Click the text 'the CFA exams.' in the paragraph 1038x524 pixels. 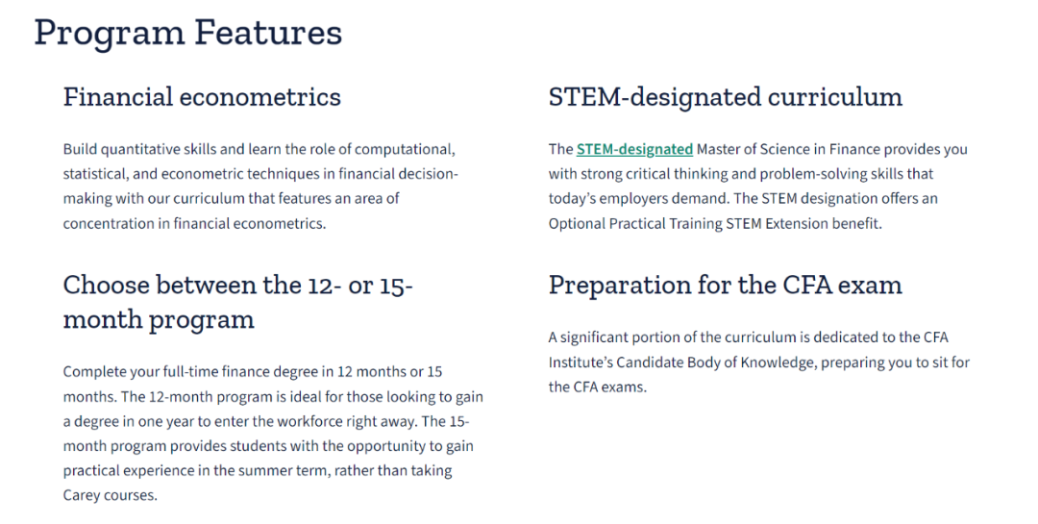[597, 387]
